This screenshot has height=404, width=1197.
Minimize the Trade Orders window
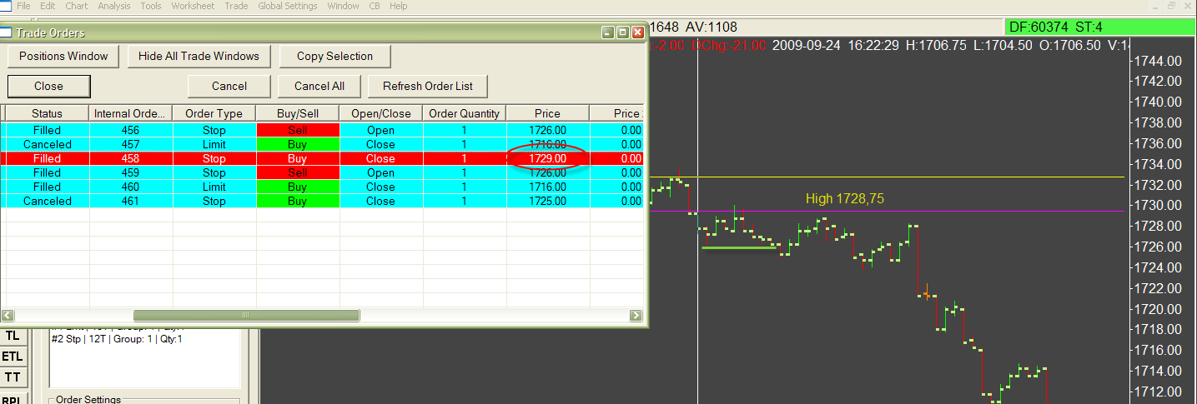pos(608,32)
